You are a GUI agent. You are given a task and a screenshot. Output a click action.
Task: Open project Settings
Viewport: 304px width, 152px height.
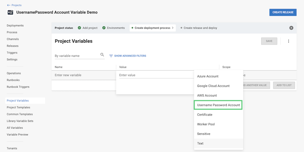pyautogui.click(x=12, y=59)
